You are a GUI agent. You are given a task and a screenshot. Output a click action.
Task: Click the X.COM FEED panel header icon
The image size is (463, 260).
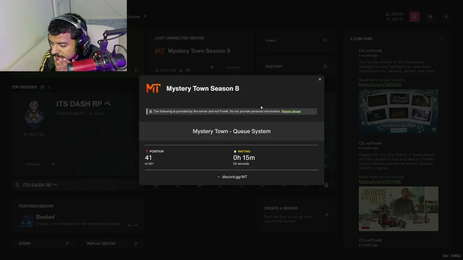(x=442, y=39)
